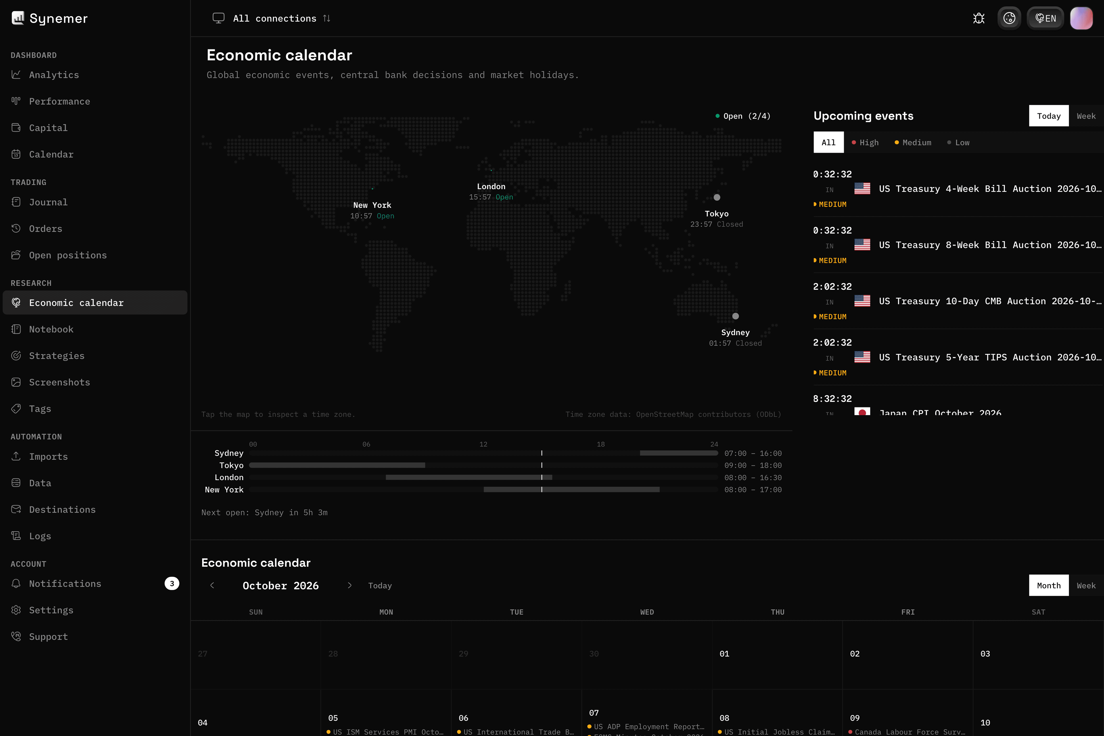
Task: Go to next month after October 2026
Action: [350, 585]
